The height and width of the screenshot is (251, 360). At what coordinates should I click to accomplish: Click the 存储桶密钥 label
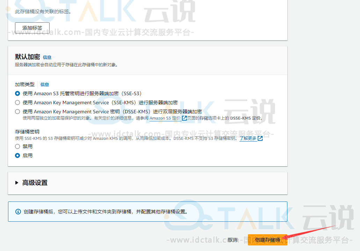click(27, 132)
